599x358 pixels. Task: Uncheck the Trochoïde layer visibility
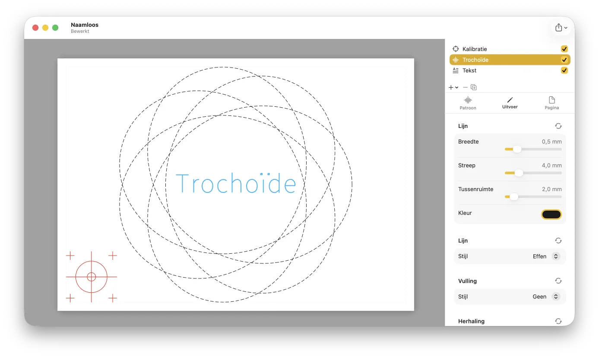[x=564, y=60]
